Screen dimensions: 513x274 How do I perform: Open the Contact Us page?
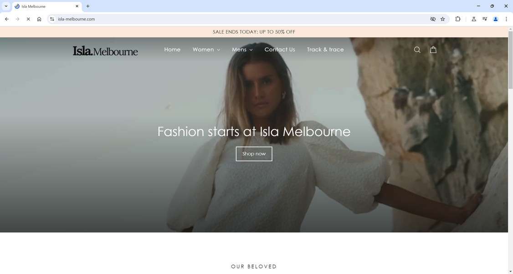[x=280, y=49]
